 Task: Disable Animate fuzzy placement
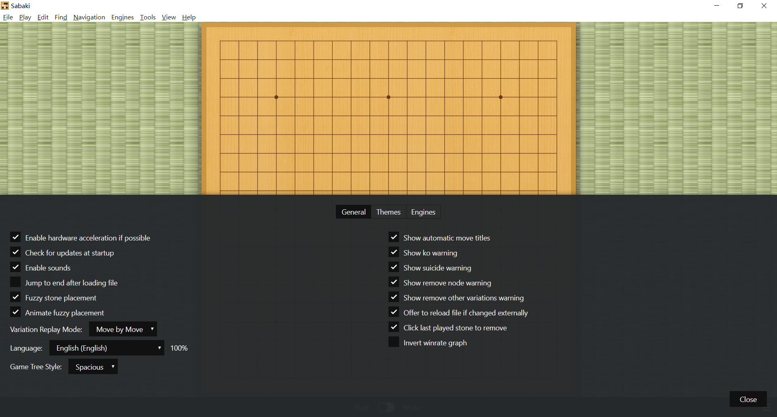(x=15, y=312)
